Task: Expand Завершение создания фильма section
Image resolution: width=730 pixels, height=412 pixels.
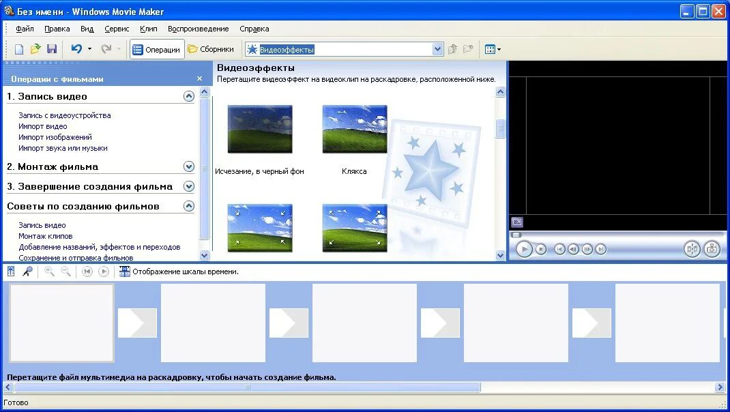Action: [x=189, y=186]
